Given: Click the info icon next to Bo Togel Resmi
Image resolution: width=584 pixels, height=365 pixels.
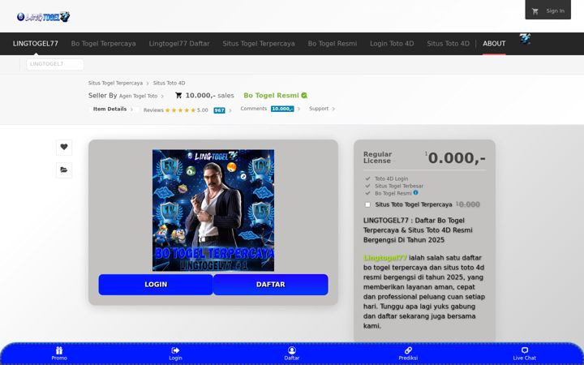Looking at the screenshot, I should coord(415,193).
